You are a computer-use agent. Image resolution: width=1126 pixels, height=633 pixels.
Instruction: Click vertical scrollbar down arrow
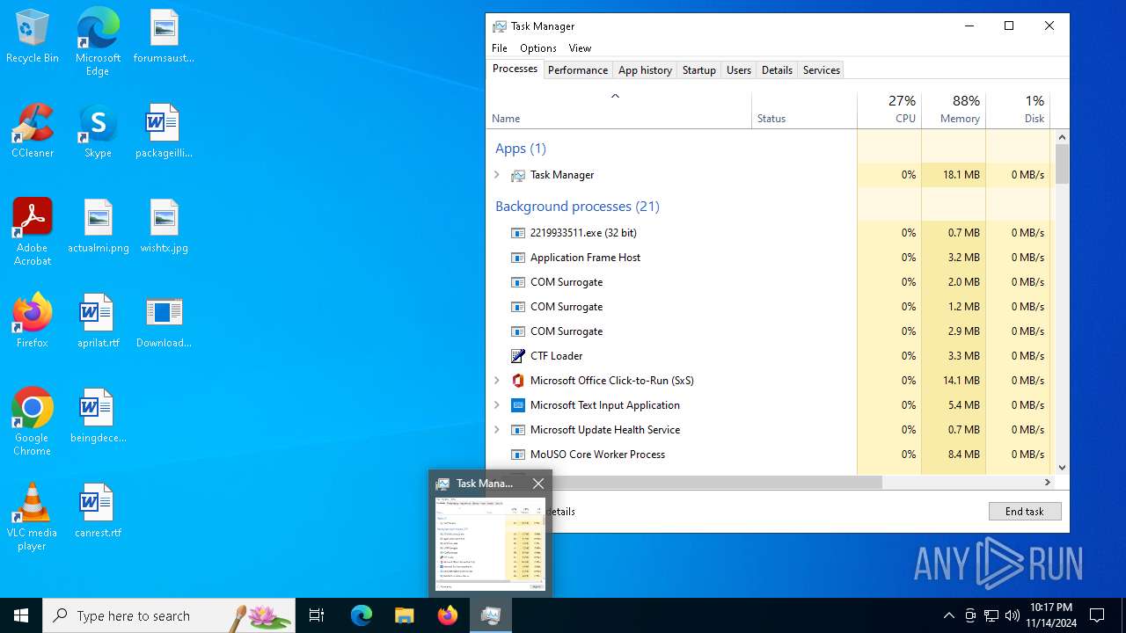1062,469
